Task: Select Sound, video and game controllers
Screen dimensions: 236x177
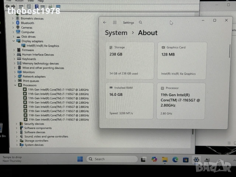Action: [x=46, y=136]
